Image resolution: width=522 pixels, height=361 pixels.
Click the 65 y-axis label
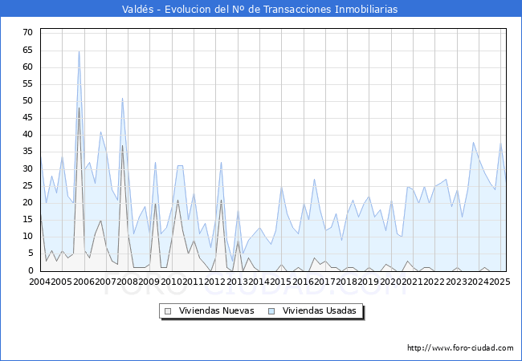[x=27, y=51]
